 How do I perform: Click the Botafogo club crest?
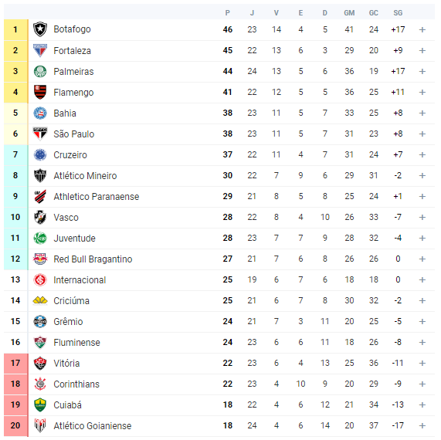tap(40, 29)
